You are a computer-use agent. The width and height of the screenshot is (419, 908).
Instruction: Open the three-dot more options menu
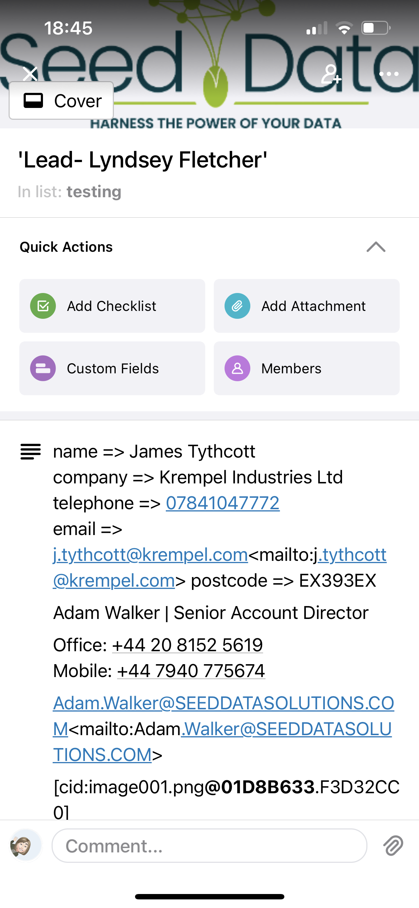pyautogui.click(x=389, y=74)
